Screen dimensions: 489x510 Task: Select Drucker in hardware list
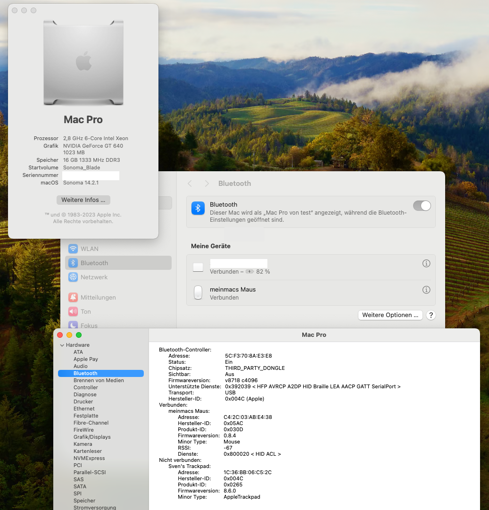point(83,401)
